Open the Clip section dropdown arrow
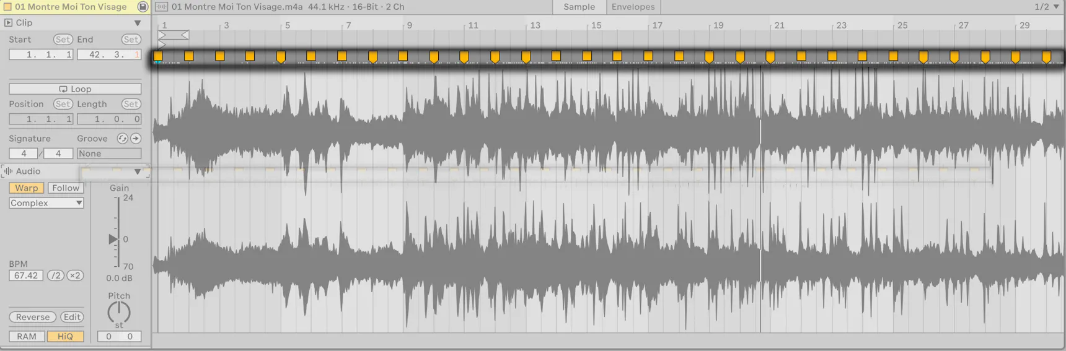 point(138,23)
